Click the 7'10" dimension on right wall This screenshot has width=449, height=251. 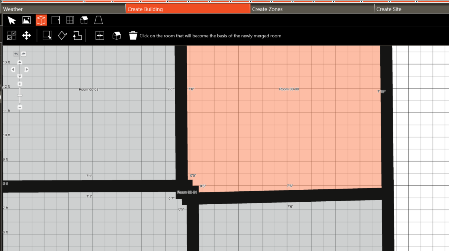(x=381, y=92)
